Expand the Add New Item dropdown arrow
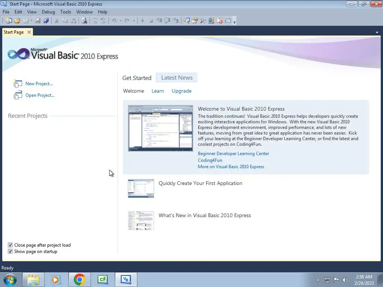383x287 pixels. pyautogui.click(x=31, y=21)
